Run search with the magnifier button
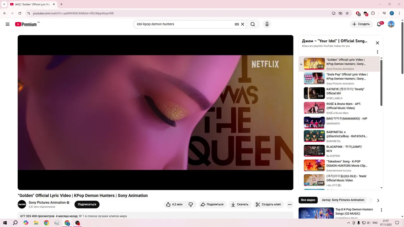 click(x=253, y=24)
